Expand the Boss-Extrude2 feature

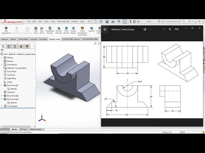coord(2,96)
